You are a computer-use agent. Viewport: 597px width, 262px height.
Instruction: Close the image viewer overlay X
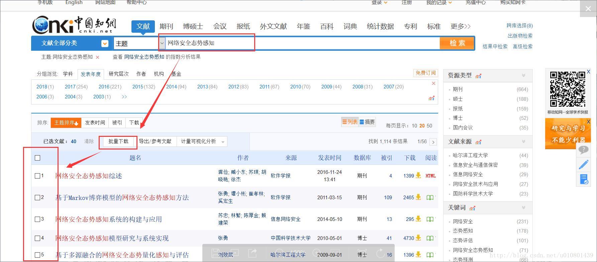588,9
